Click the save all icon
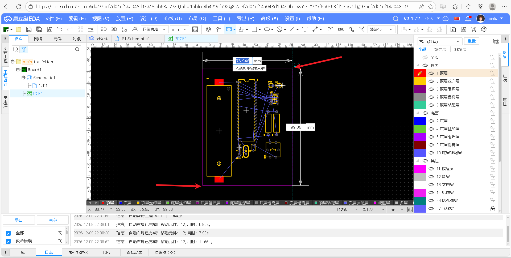The image size is (511, 258). pos(39,29)
